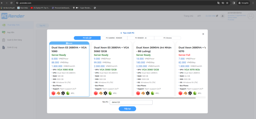This screenshot has width=256, height=119.
Task: Click 'RAM: 64 GB' spec line
Action: coord(185,76)
